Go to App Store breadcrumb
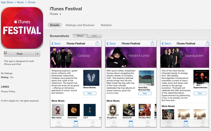 (x=7, y=2)
